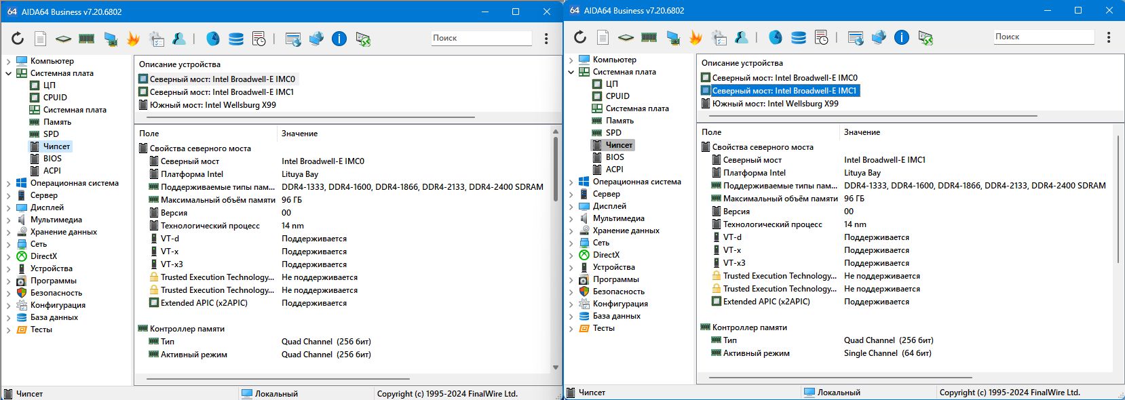Image resolution: width=1125 pixels, height=400 pixels.
Task: Select CPUID item in left window tree
Action: (x=55, y=98)
